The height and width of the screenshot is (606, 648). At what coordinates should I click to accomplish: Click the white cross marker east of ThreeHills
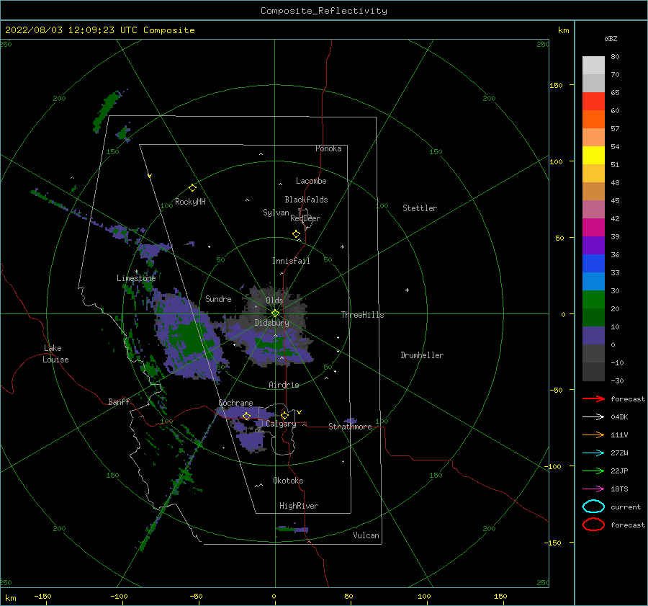click(x=407, y=290)
